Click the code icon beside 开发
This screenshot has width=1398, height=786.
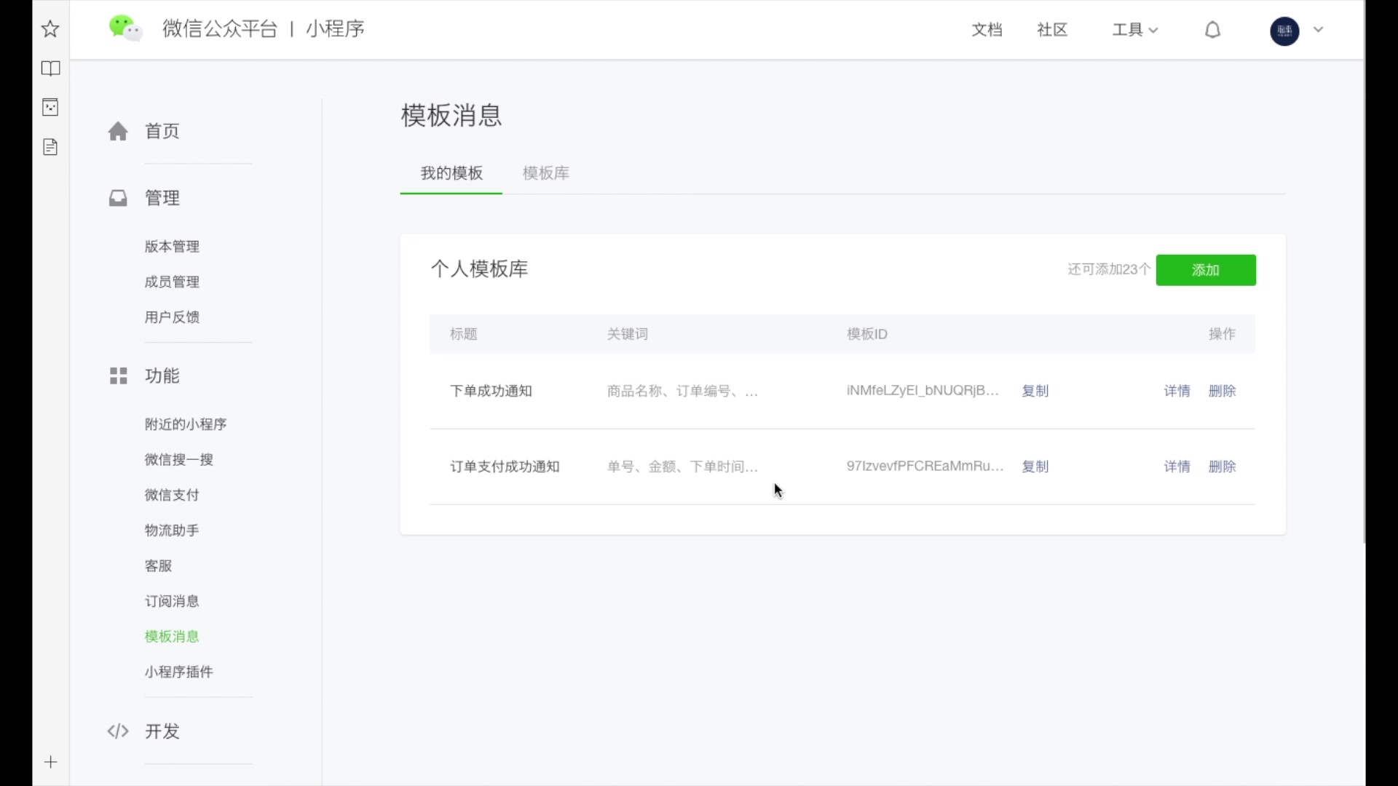click(118, 731)
